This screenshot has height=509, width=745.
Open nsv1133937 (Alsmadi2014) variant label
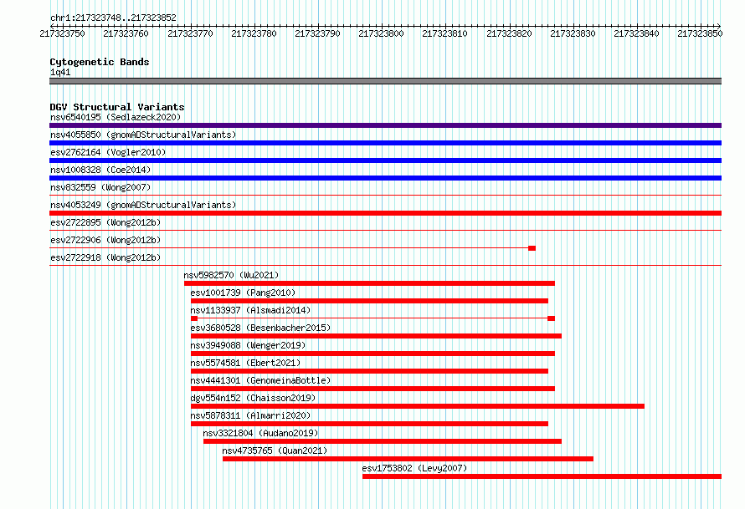250,310
